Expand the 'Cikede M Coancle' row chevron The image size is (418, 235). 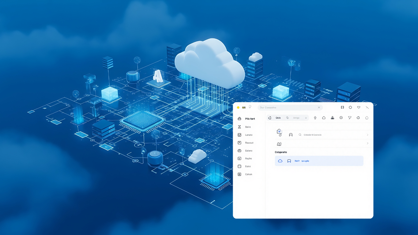(367, 135)
